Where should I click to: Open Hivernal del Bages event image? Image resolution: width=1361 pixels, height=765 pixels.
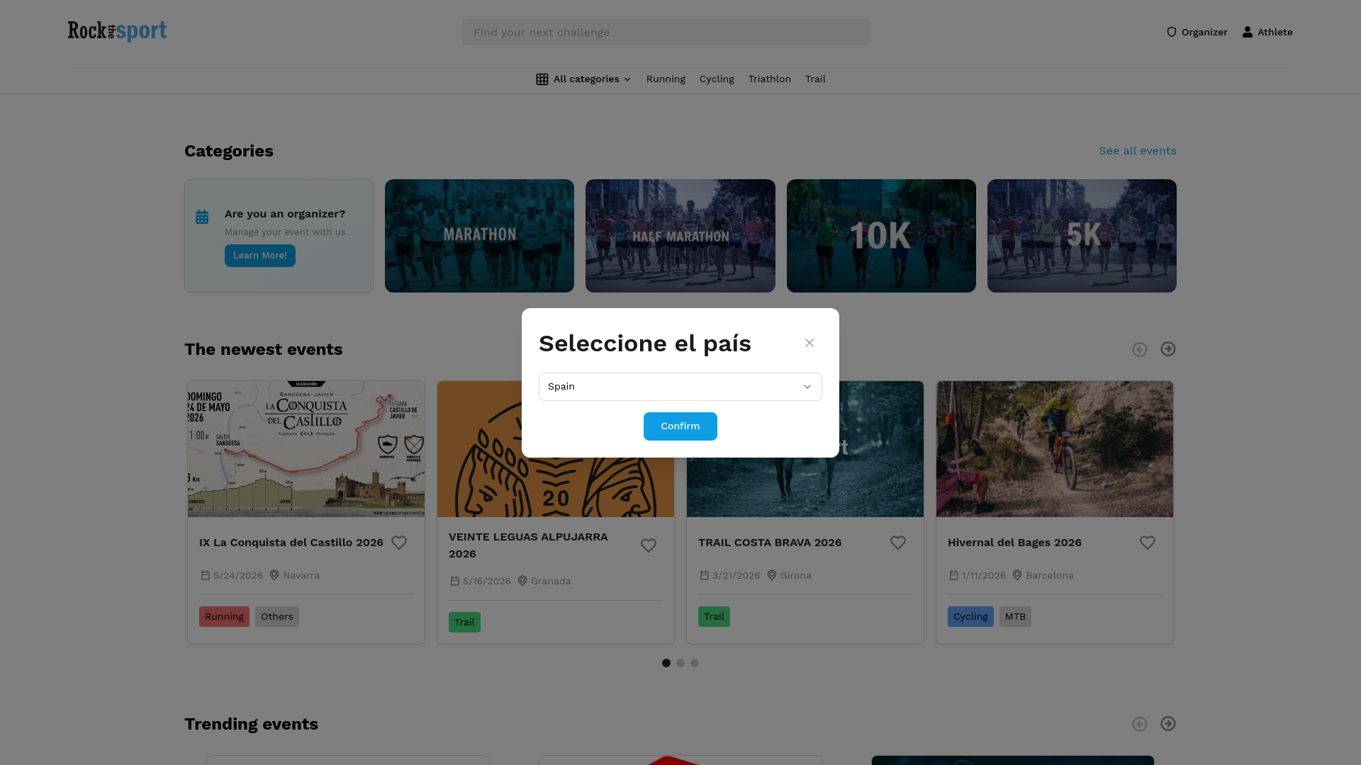[x=1055, y=449]
